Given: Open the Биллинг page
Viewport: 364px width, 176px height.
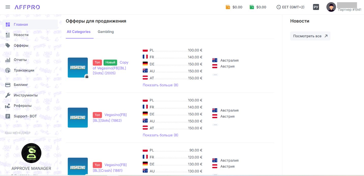Looking at the screenshot, I should pyautogui.click(x=21, y=85).
